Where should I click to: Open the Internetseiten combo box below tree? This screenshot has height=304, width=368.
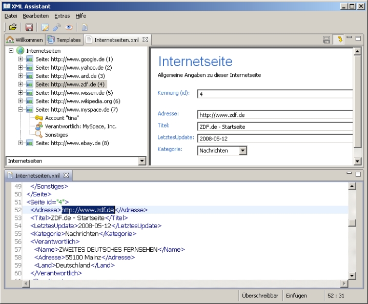tap(142, 161)
